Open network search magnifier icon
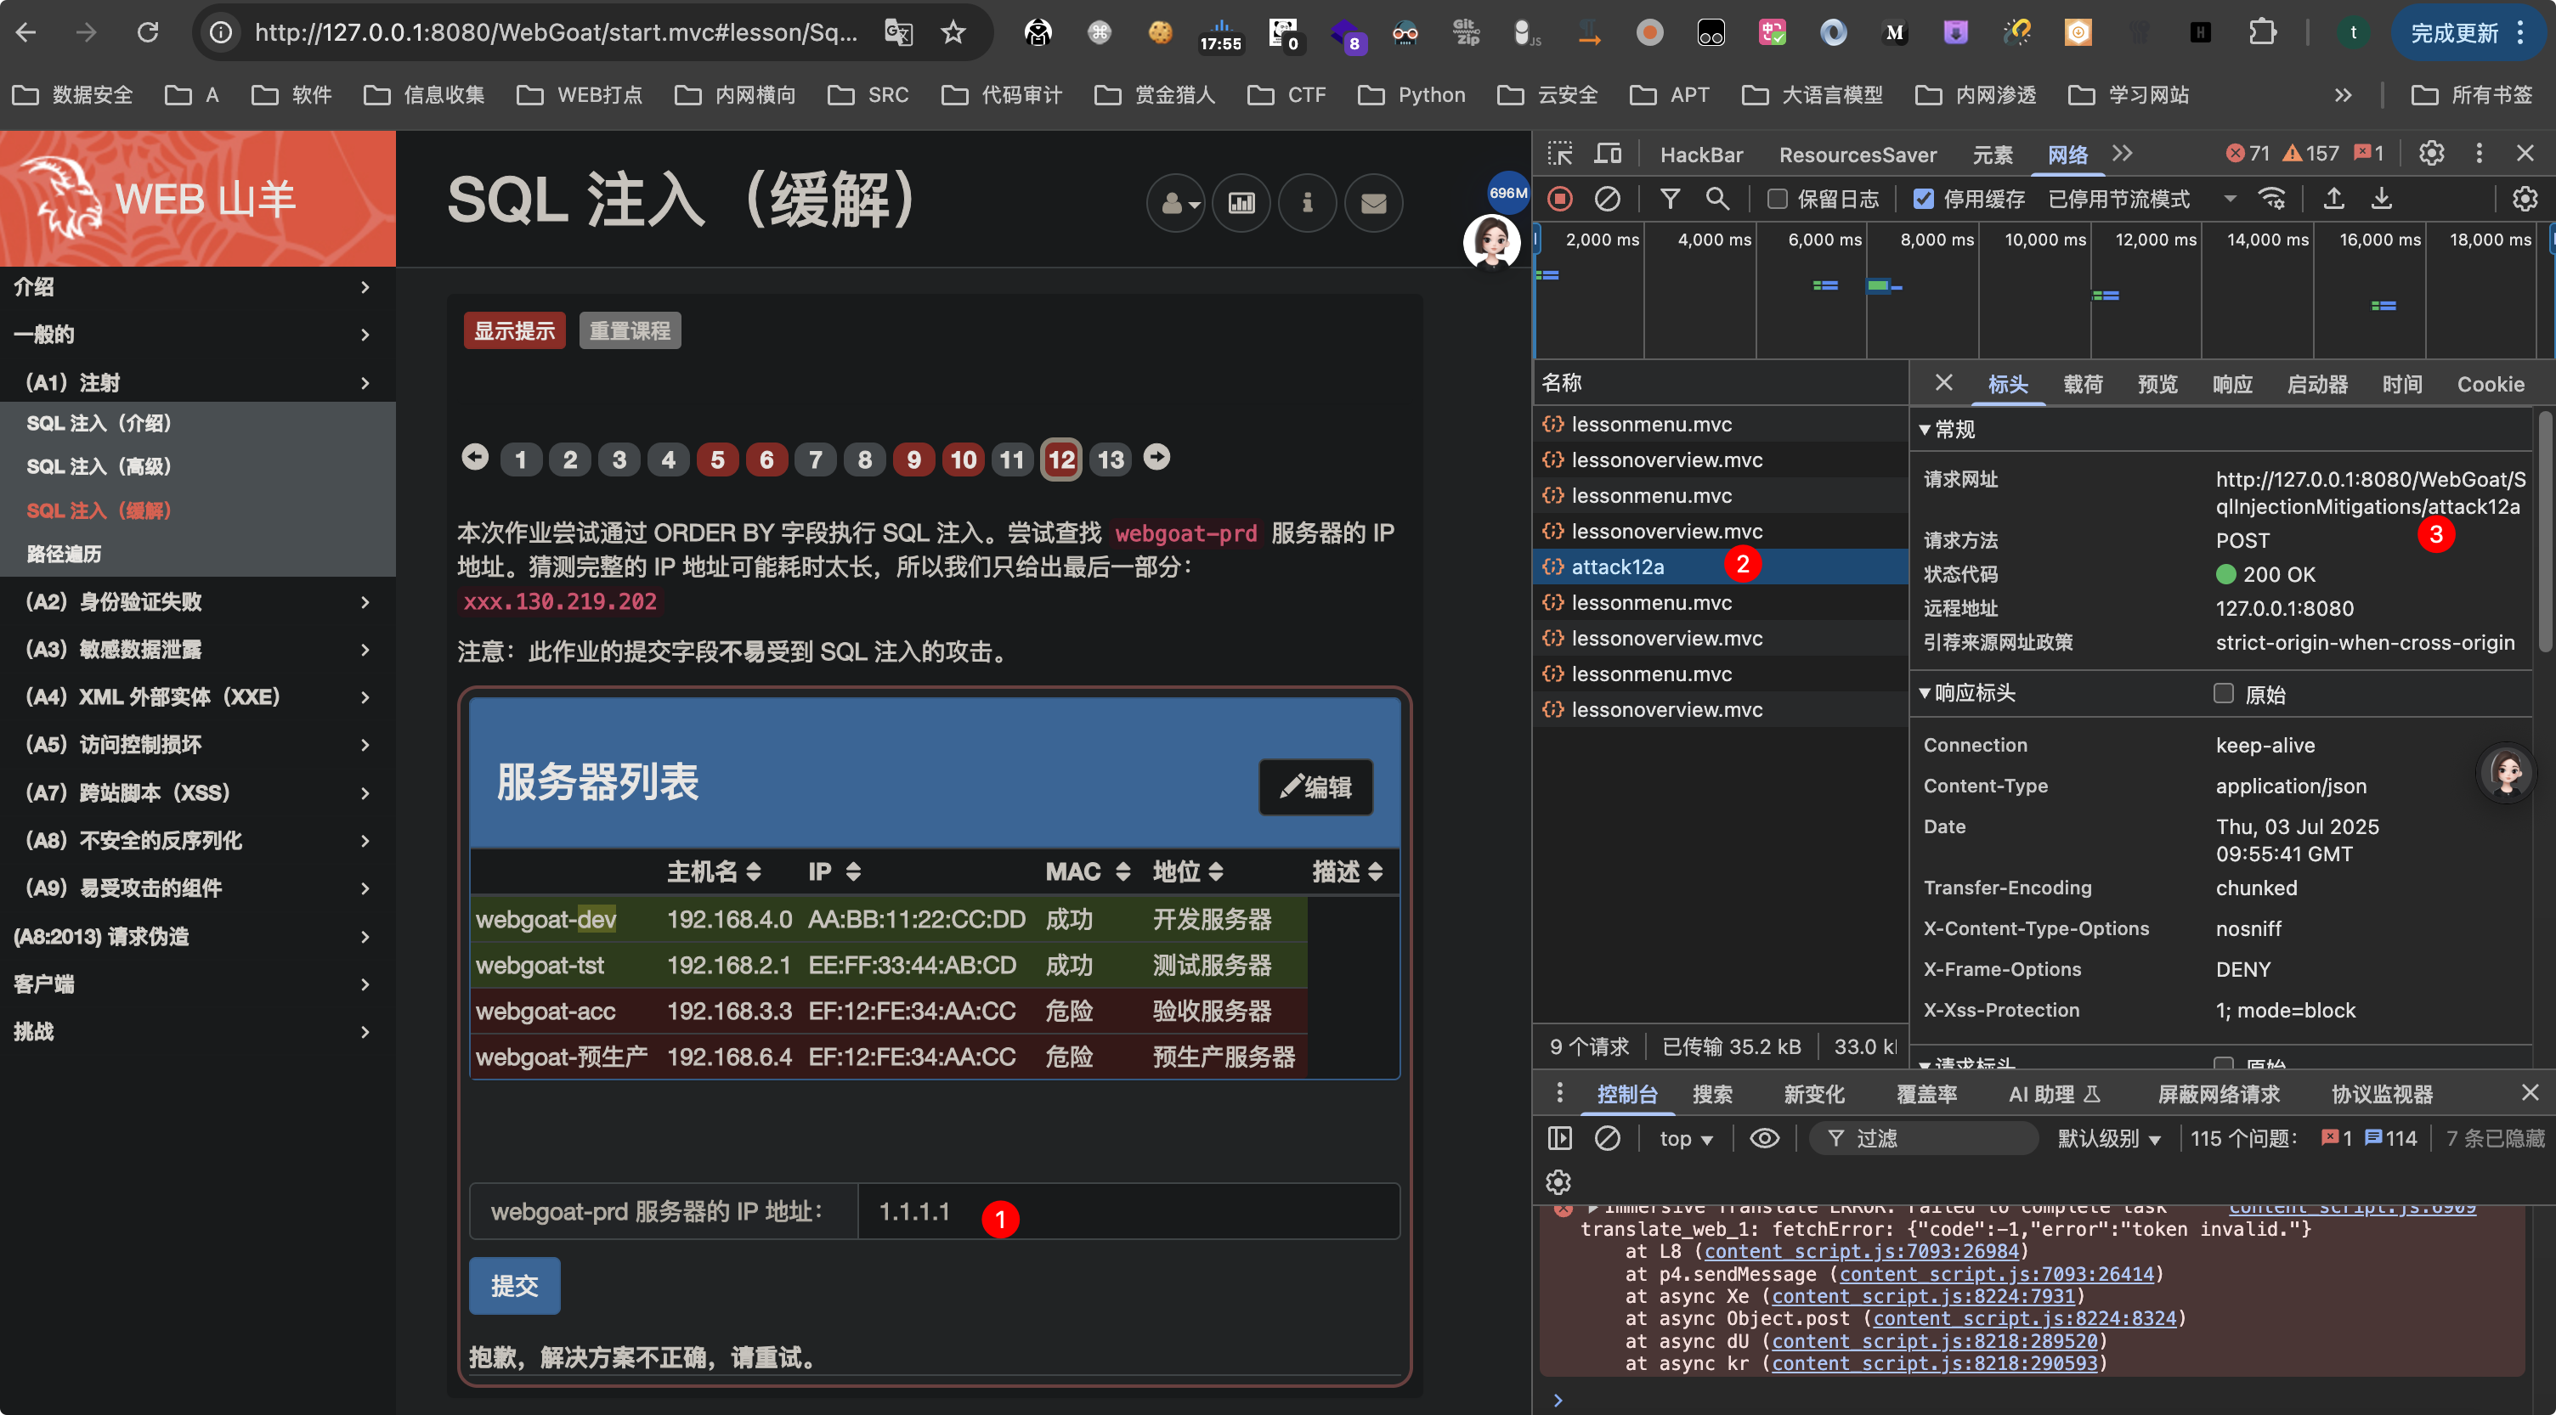Viewport: 2556px width, 1415px height. click(1717, 200)
